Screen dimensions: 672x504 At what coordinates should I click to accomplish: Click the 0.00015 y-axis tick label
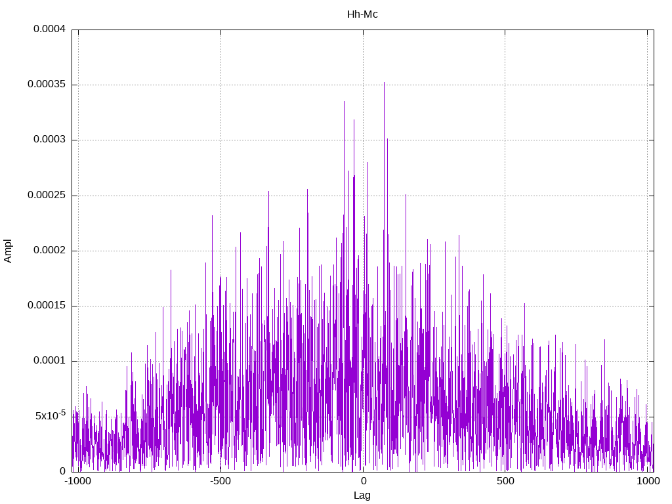click(x=47, y=306)
